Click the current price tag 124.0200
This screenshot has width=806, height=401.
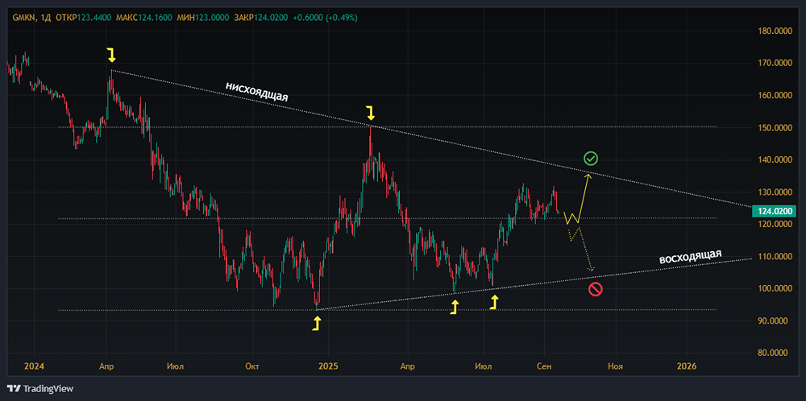[774, 210]
